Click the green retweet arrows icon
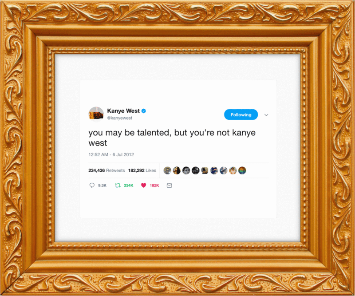 pyautogui.click(x=118, y=185)
